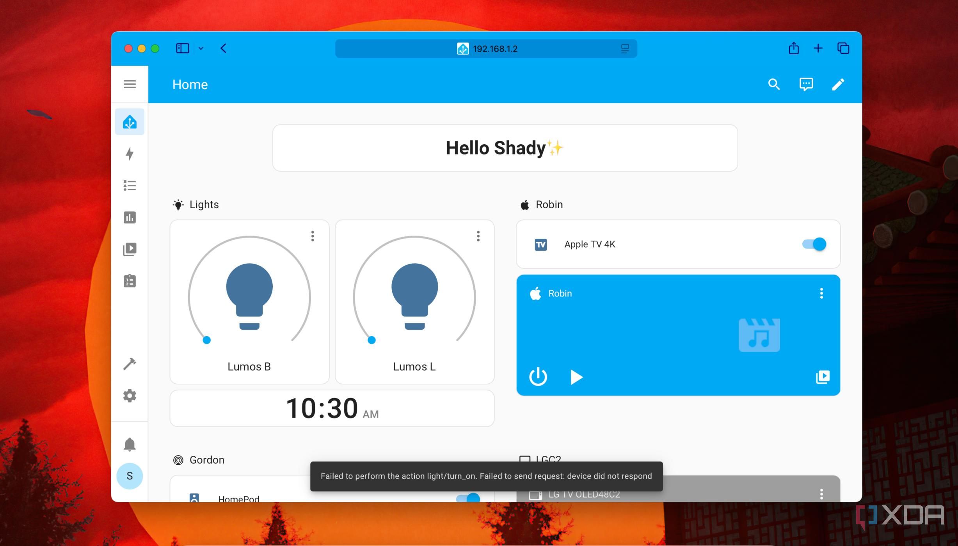Click the Lumos B light bulb
This screenshot has height=546, width=958.
pyautogui.click(x=249, y=296)
